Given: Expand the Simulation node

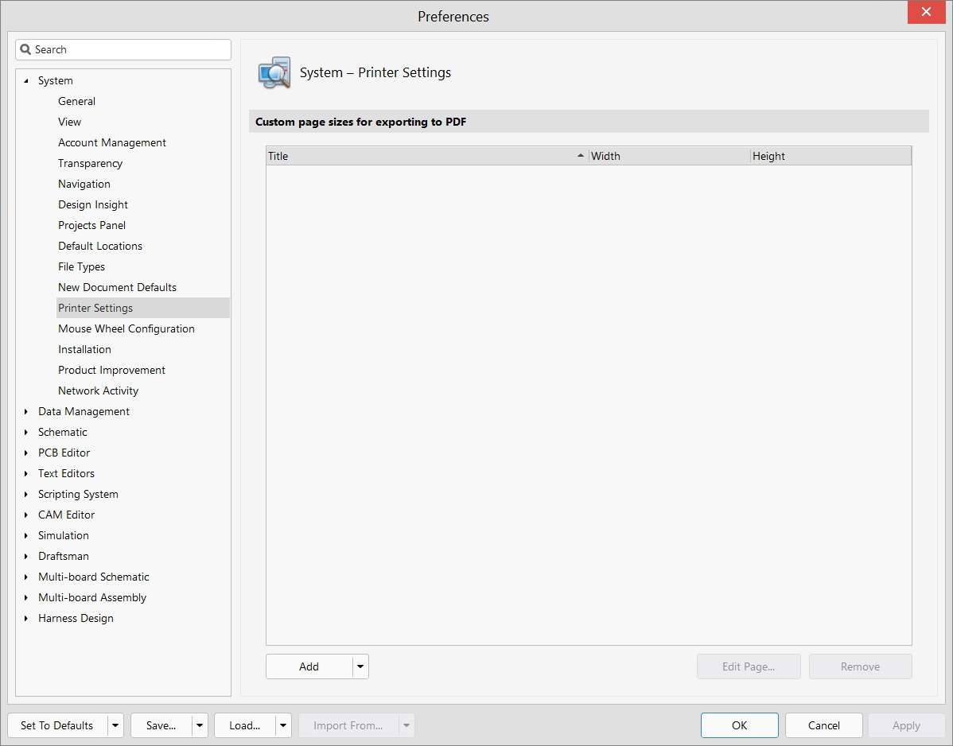Looking at the screenshot, I should coord(26,535).
